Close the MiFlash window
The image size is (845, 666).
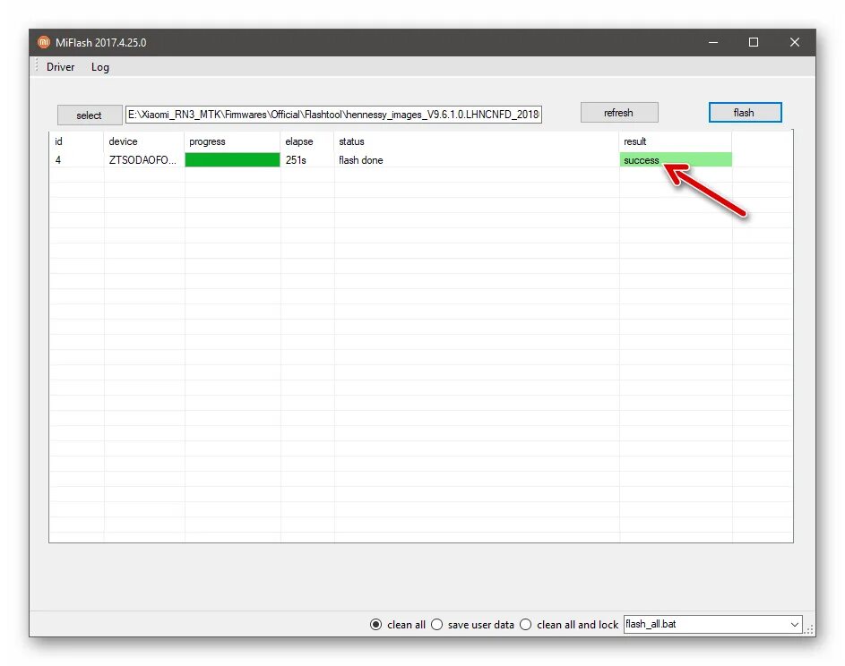coord(794,42)
